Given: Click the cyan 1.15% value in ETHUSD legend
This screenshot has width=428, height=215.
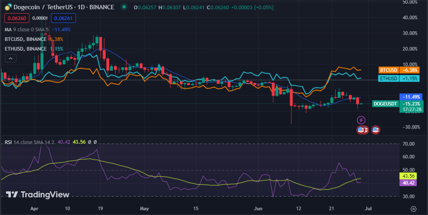Looking at the screenshot, I should click(x=56, y=49).
